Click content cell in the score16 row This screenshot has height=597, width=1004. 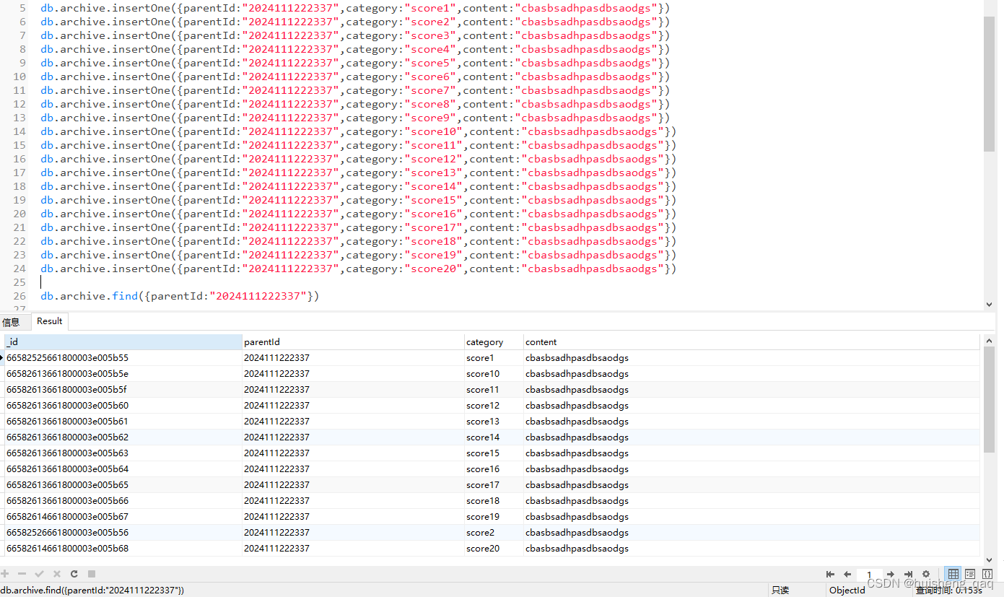click(x=751, y=469)
